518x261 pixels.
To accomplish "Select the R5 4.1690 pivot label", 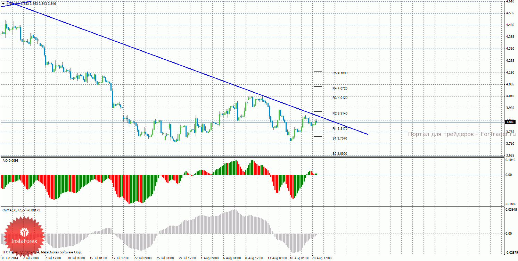I will 340,73.
